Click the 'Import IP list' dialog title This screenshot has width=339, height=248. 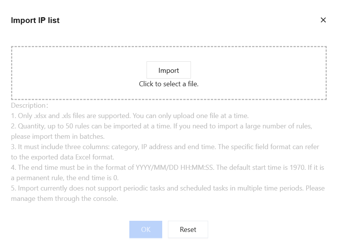point(35,20)
